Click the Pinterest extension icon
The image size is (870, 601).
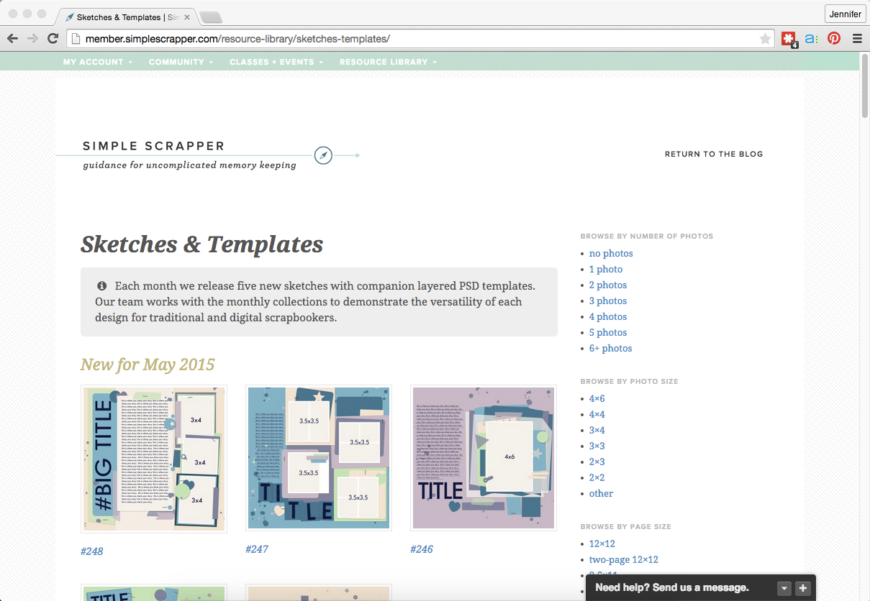coord(833,39)
